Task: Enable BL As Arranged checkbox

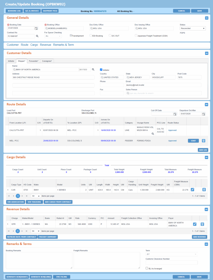Action: [147, 268]
